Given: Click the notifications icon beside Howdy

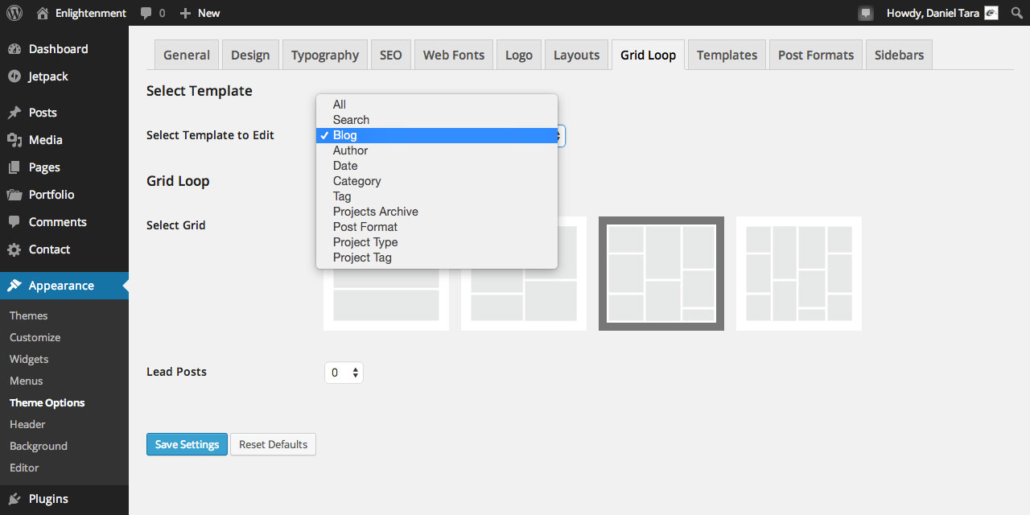Looking at the screenshot, I should click(x=866, y=13).
